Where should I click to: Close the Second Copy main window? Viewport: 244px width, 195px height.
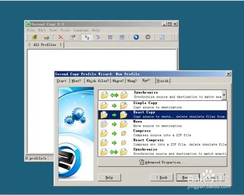[175, 24]
